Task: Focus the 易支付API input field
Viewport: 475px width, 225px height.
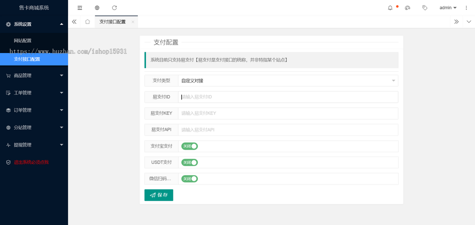Action: tap(288, 130)
